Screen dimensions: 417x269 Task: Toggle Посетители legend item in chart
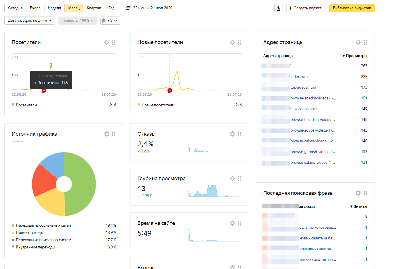[26, 105]
